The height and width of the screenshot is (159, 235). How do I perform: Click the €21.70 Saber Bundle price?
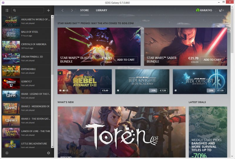(193, 58)
